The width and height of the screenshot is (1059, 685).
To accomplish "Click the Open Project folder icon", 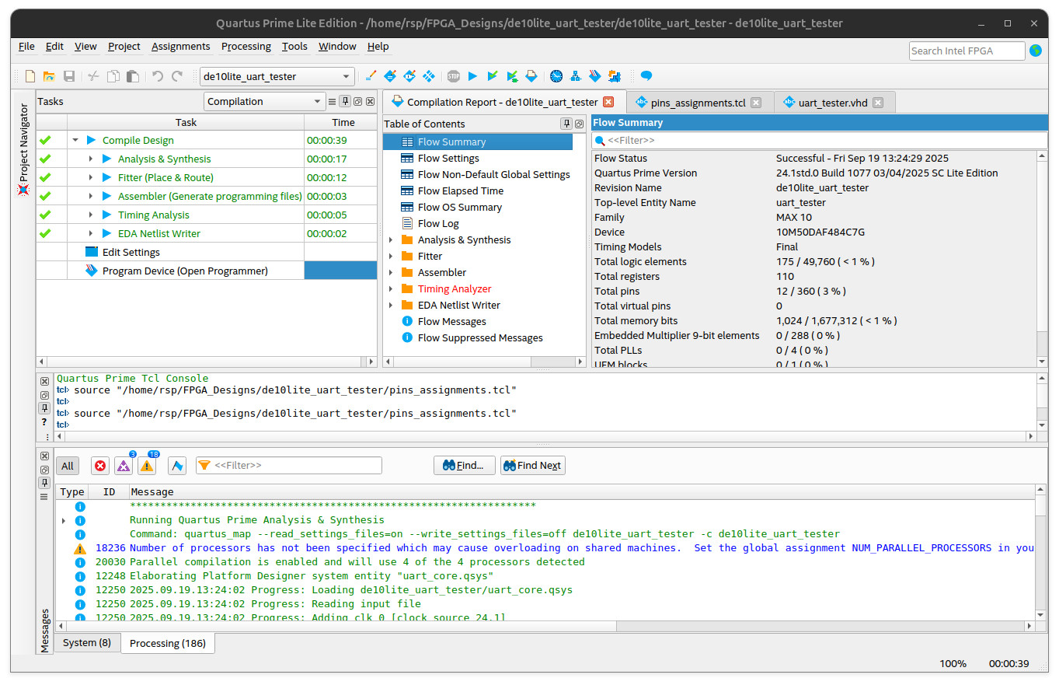I will (x=49, y=76).
